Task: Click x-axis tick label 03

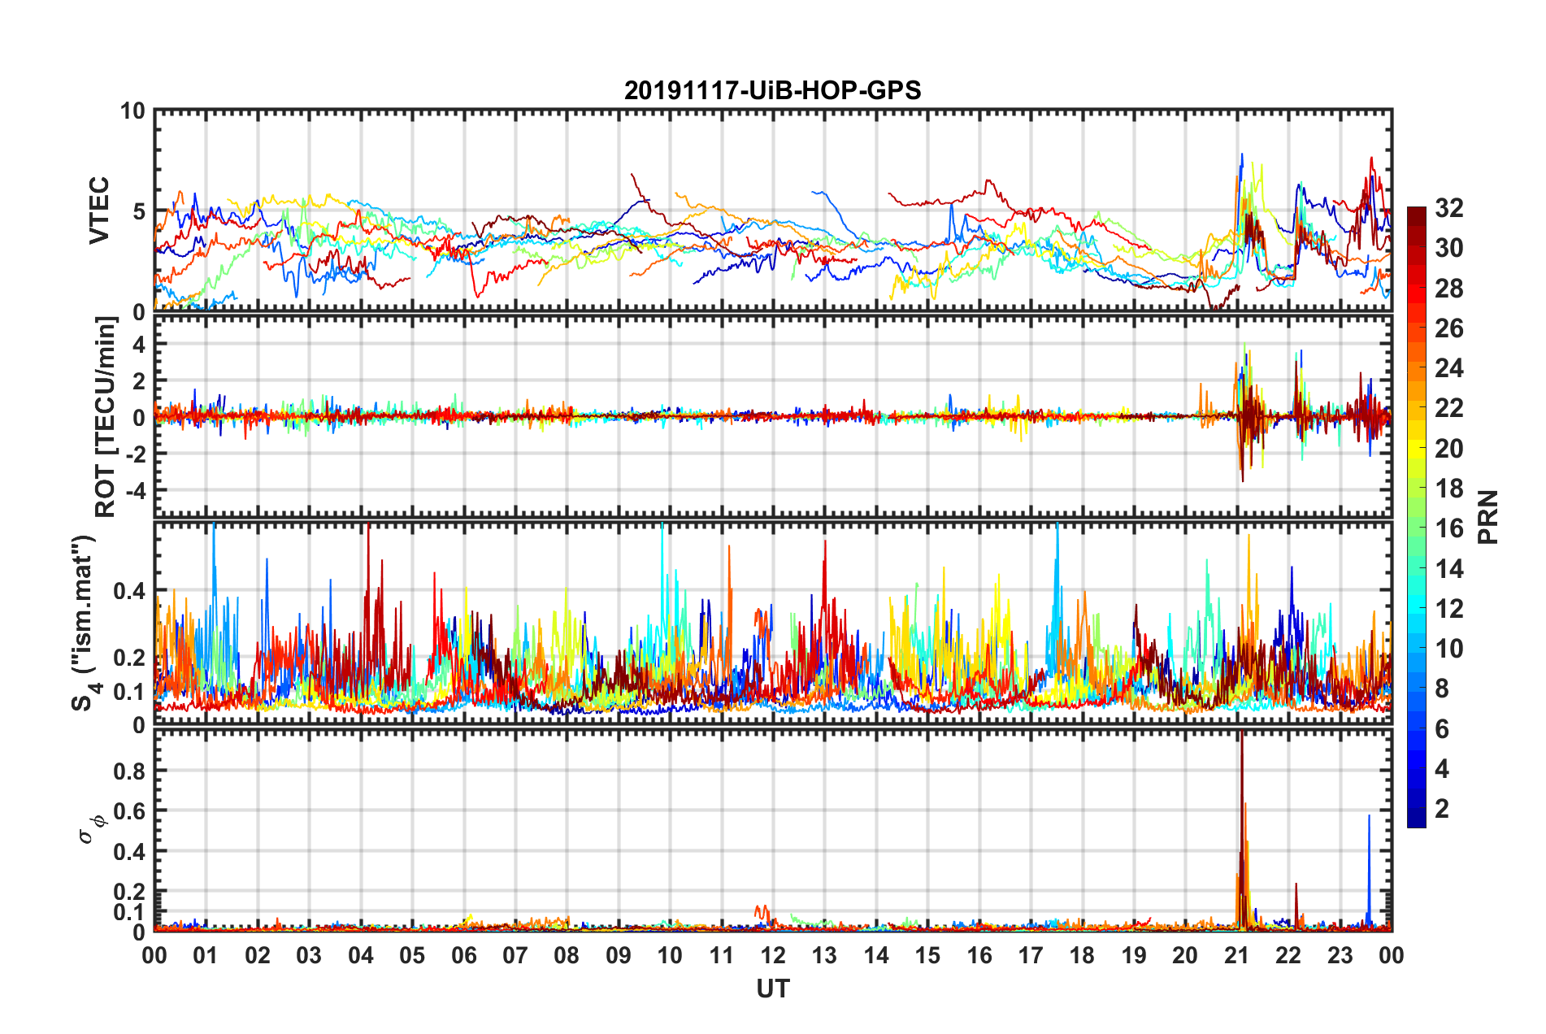Action: coord(309,955)
